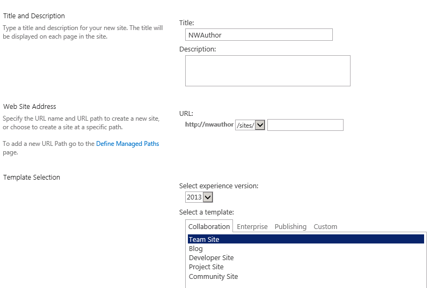Click the /sites/ path selector text

(245, 125)
